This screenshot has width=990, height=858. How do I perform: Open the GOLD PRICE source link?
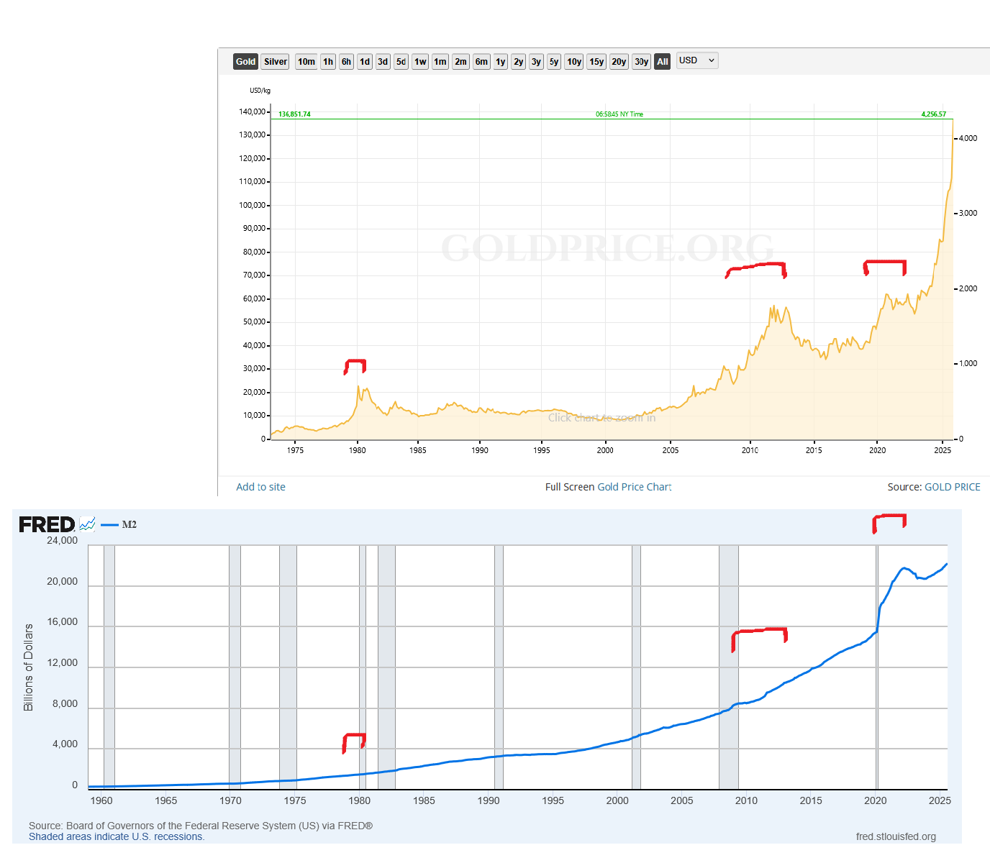point(952,487)
